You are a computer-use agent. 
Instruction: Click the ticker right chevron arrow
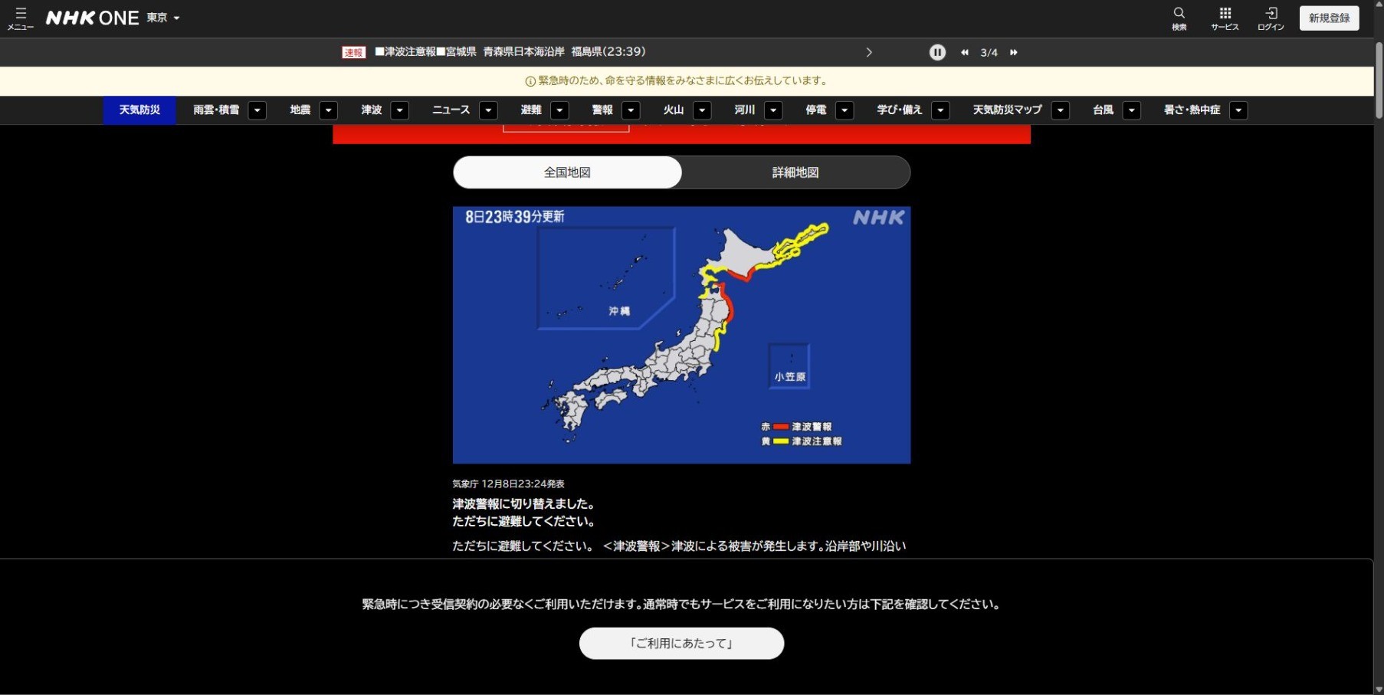(869, 52)
